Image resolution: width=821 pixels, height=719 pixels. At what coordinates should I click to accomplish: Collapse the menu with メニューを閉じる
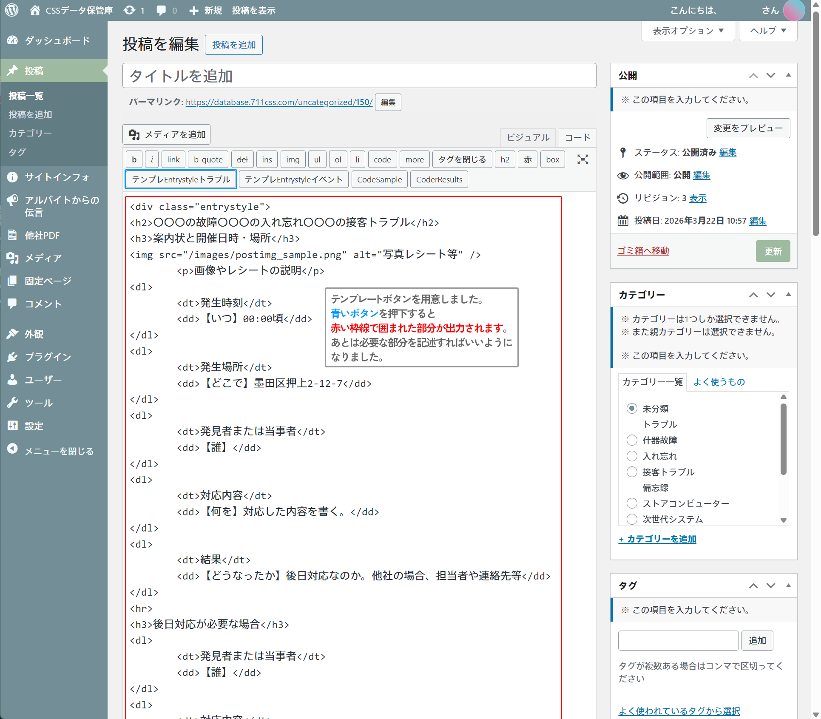click(x=59, y=451)
